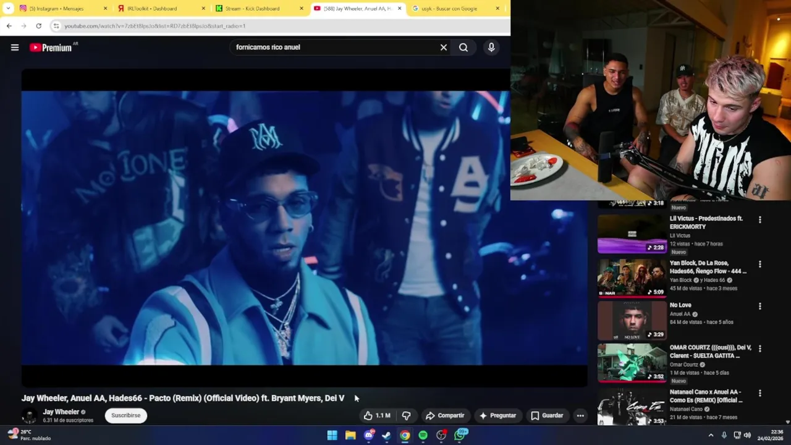Close the Instagram Mensajes tab
This screenshot has width=791, height=445.
pyautogui.click(x=105, y=9)
